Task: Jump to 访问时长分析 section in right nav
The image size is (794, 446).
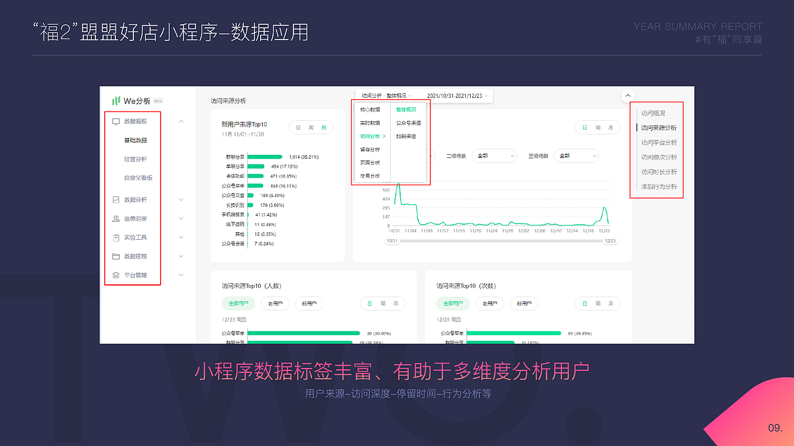Action: coord(659,172)
